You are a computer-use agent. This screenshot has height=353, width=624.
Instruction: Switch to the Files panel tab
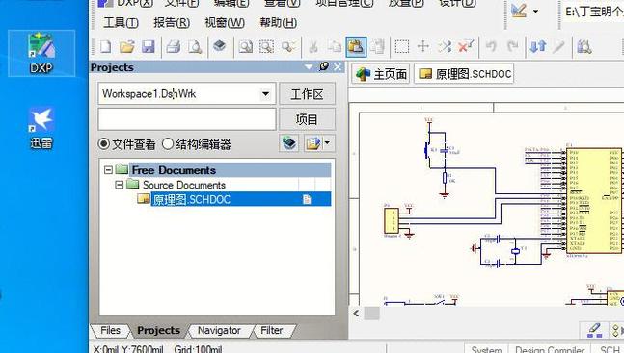point(110,330)
